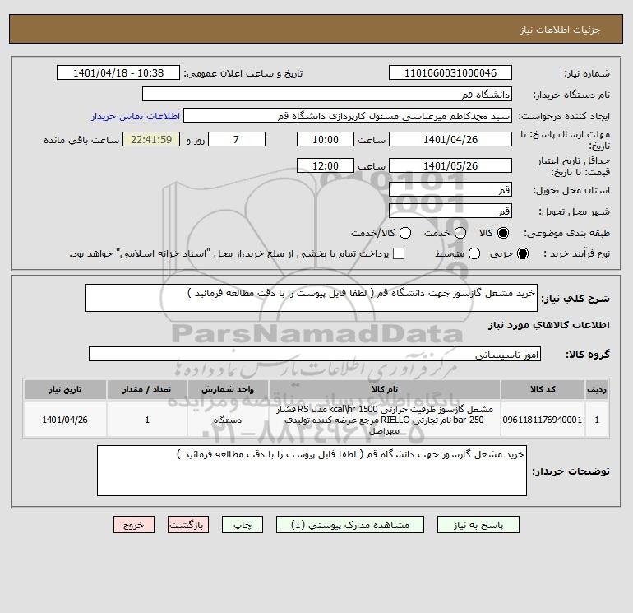This screenshot has height=613, width=633.
Task: Click the واحد شمارش column header
Action: tap(228, 389)
